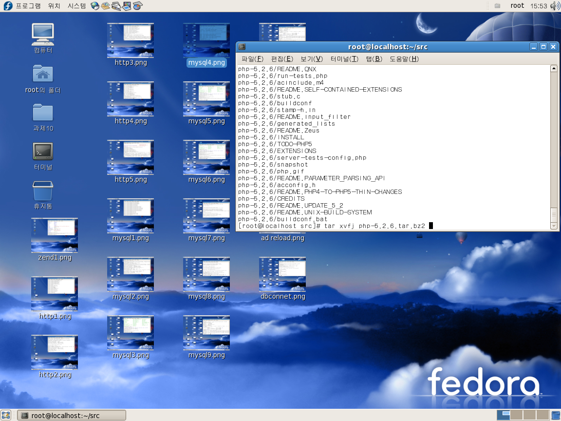Click the terminal scrollbar up arrow
Viewport: 561px width, 421px height.
(554, 69)
